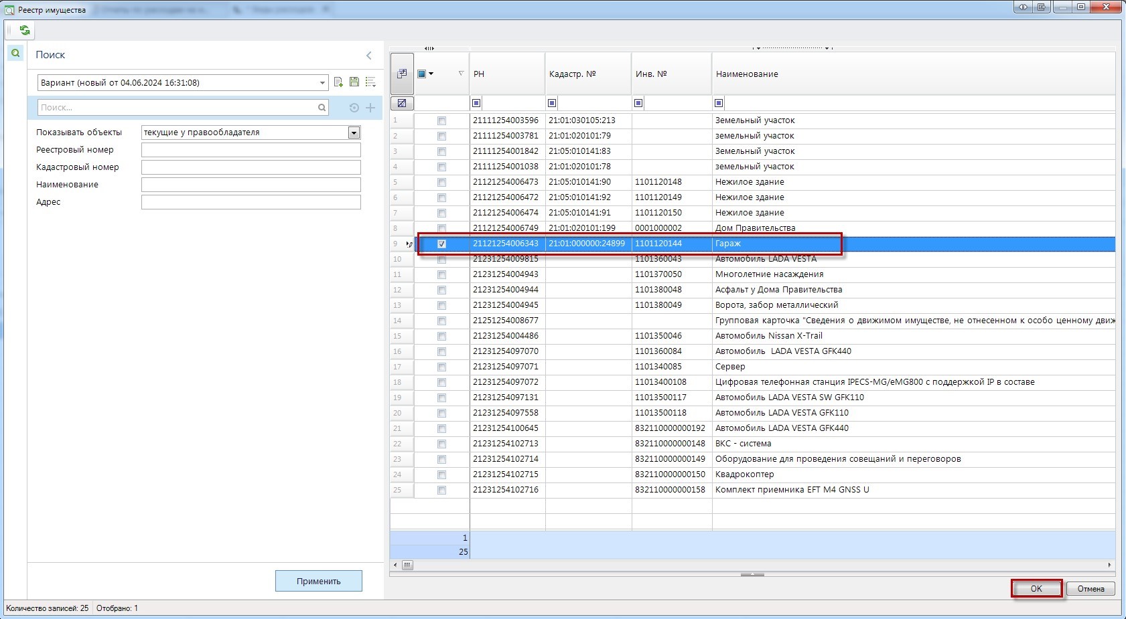Clear grid filters with the filter-row icon
Viewport: 1126px width, 619px height.
pyautogui.click(x=402, y=103)
